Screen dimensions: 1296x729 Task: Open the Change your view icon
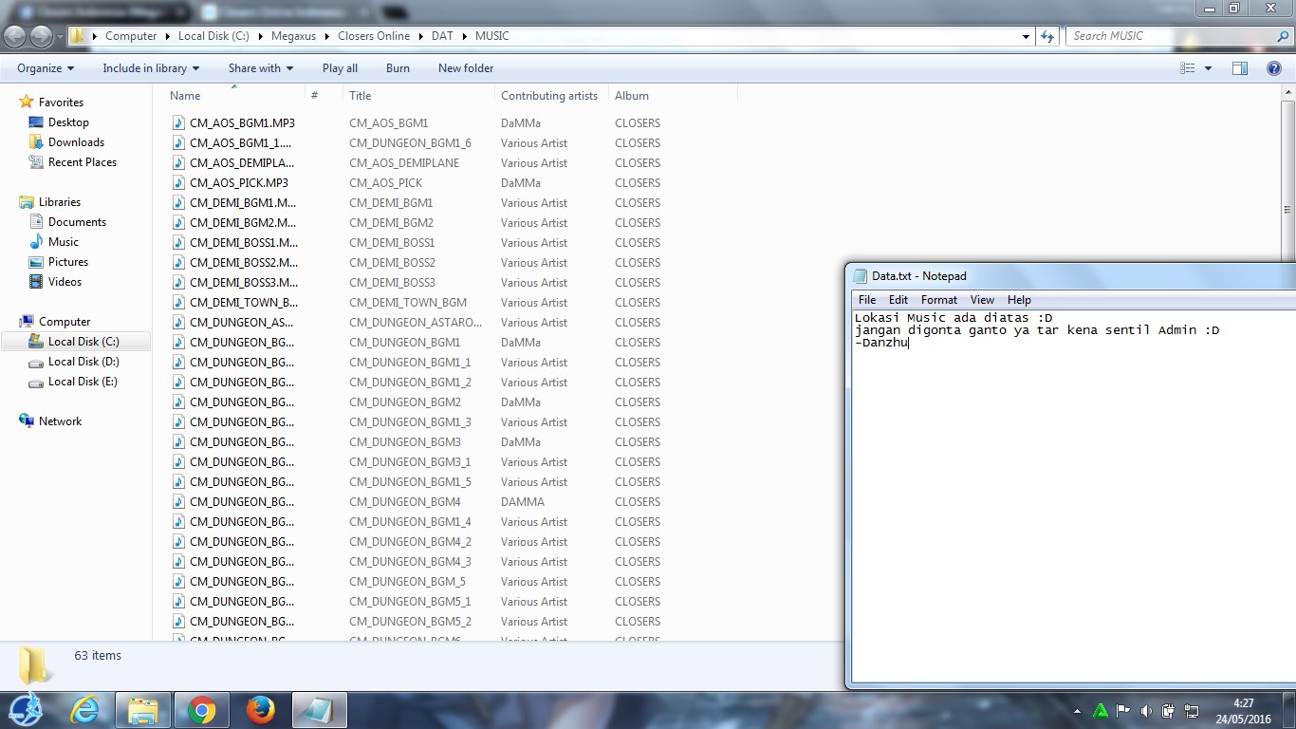[1188, 68]
